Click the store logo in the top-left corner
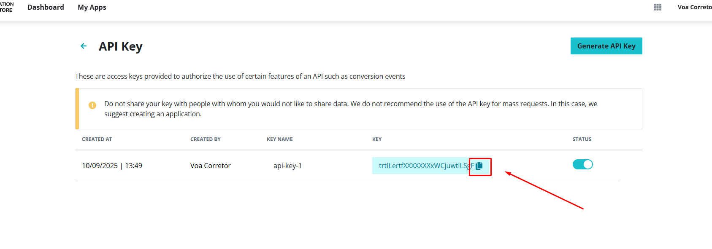This screenshot has width=712, height=249. [x=6, y=7]
